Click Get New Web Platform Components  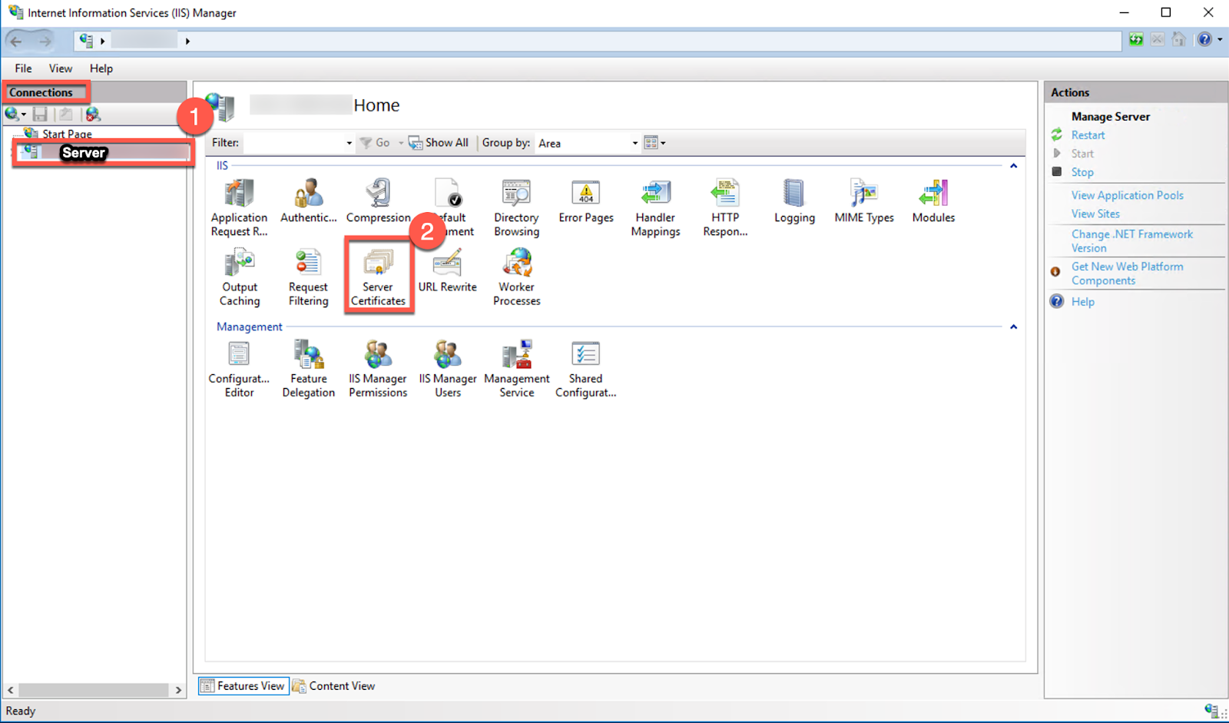point(1127,274)
